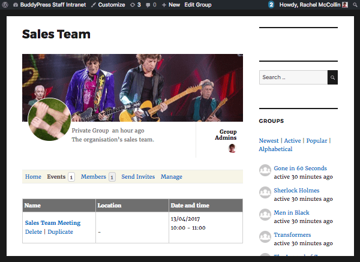This screenshot has width=360, height=262.
Task: Delete the Sales Team Meeting event
Action: 34,231
